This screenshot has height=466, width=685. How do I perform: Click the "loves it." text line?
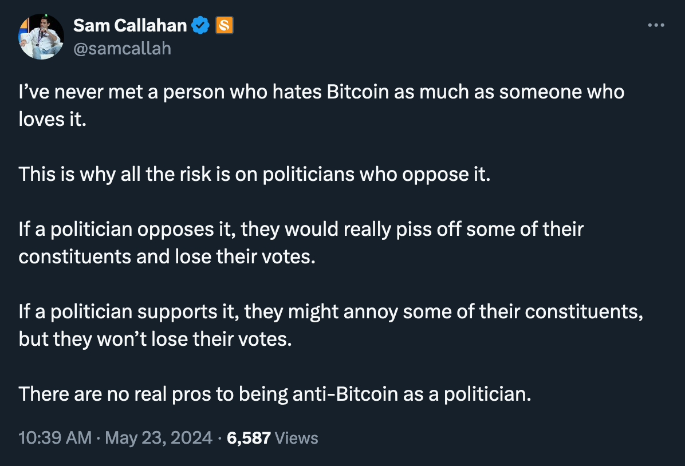pyautogui.click(x=53, y=119)
